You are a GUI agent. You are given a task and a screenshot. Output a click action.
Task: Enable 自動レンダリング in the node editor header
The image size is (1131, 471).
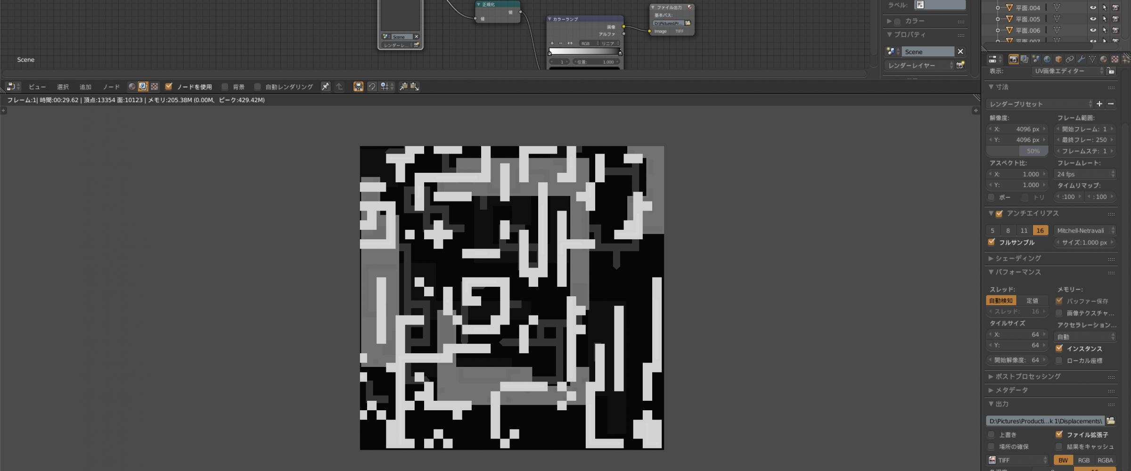258,87
